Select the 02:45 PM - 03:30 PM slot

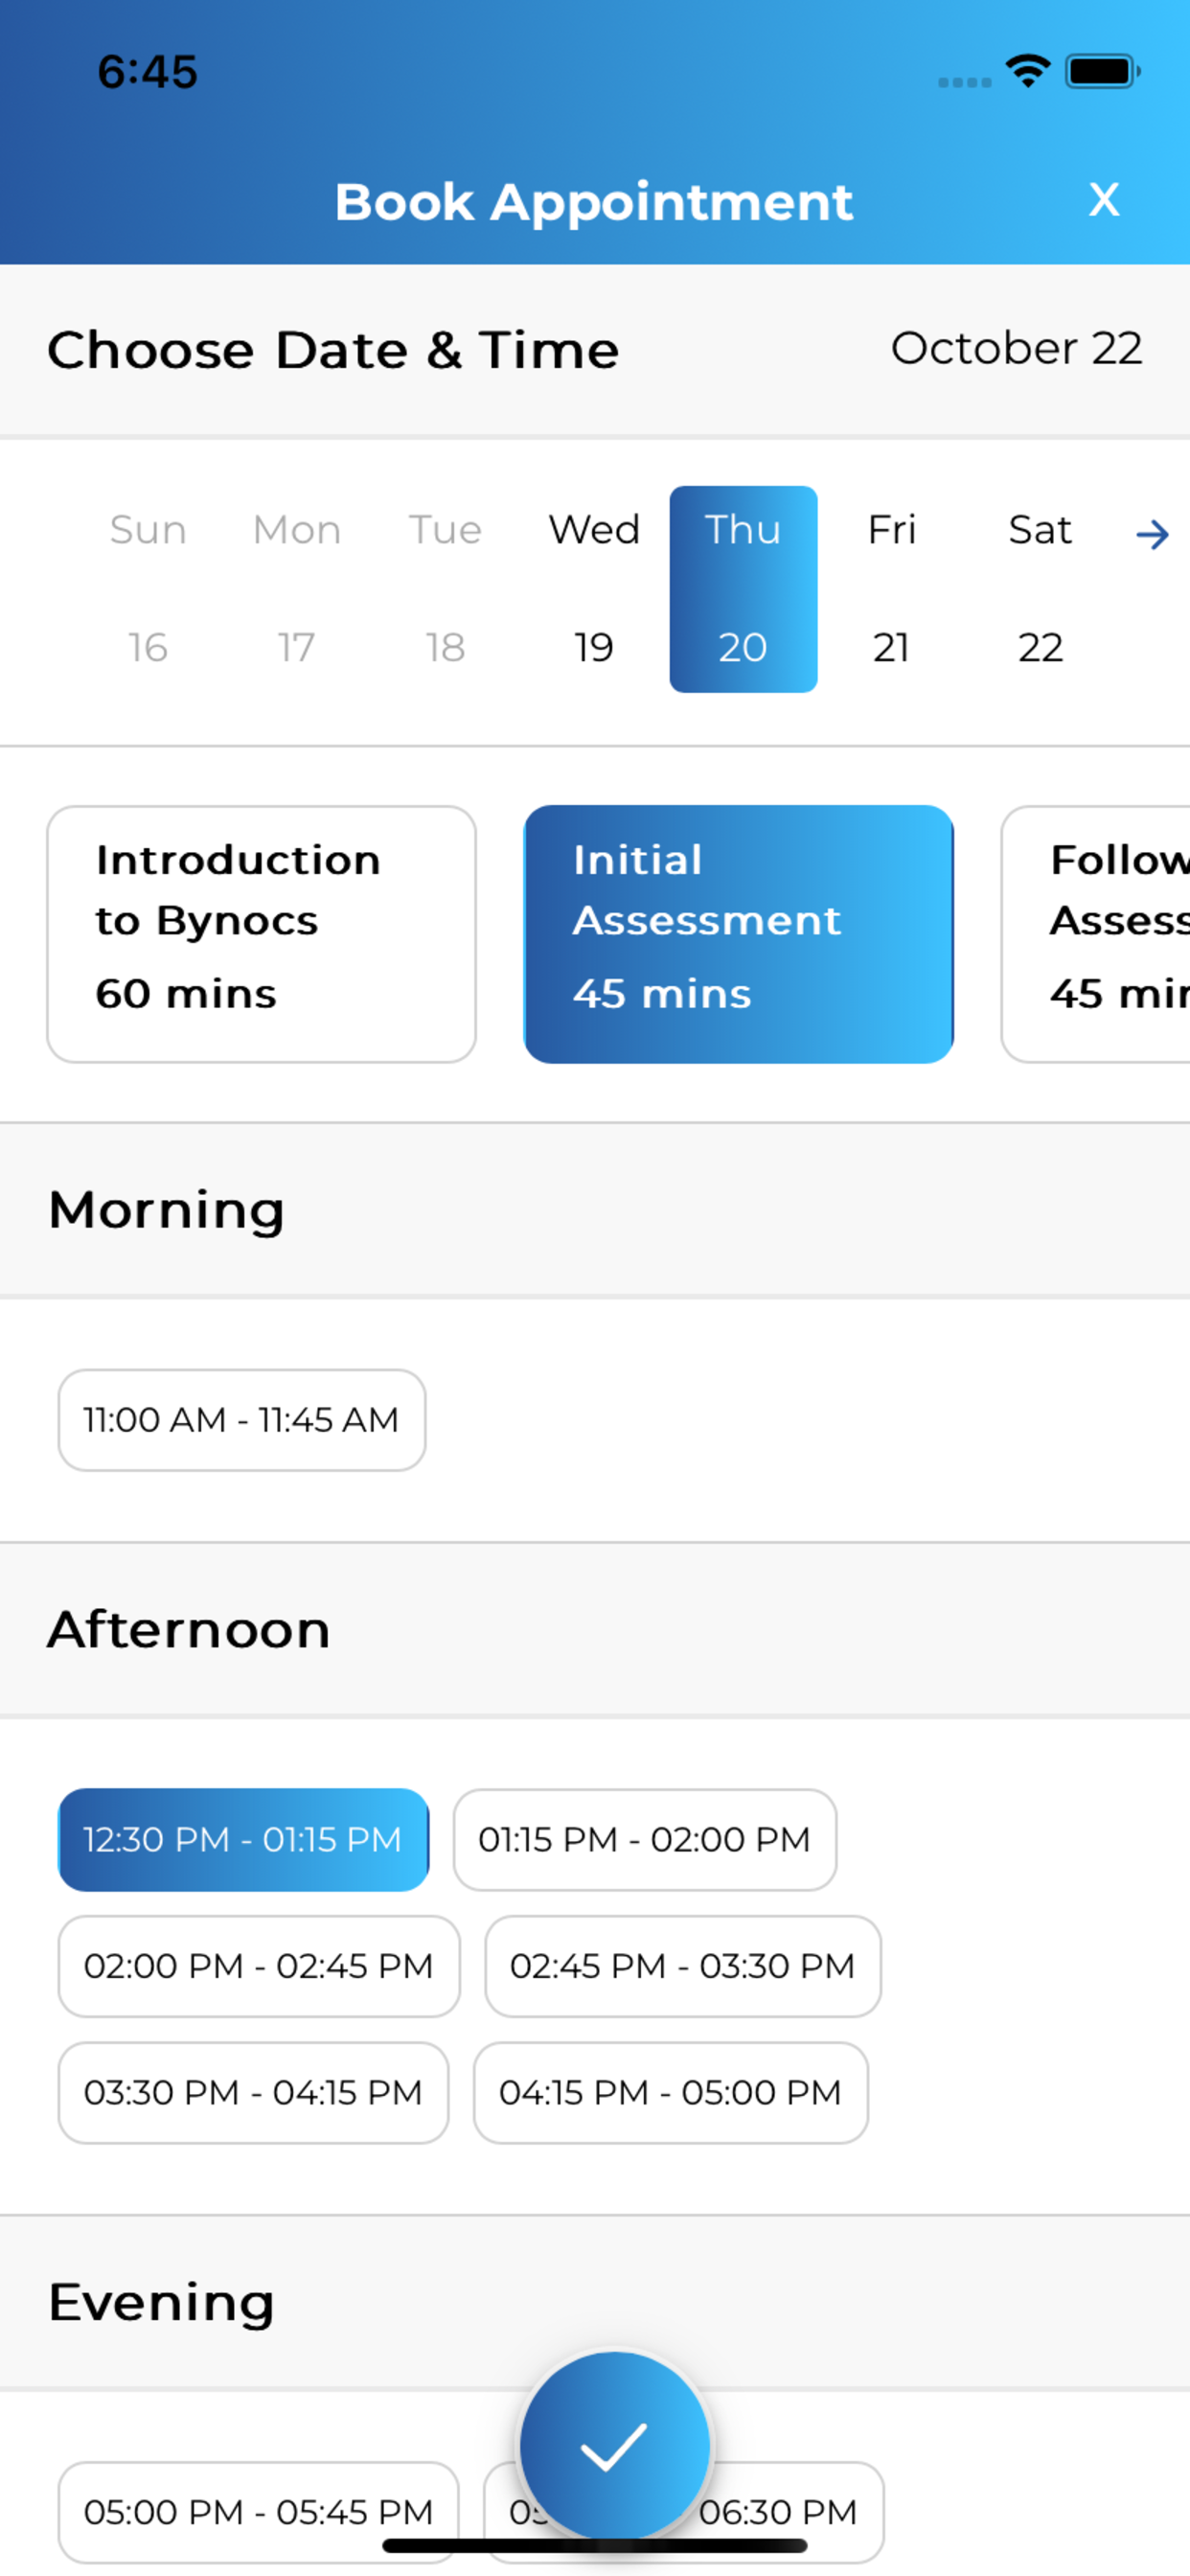683,1966
